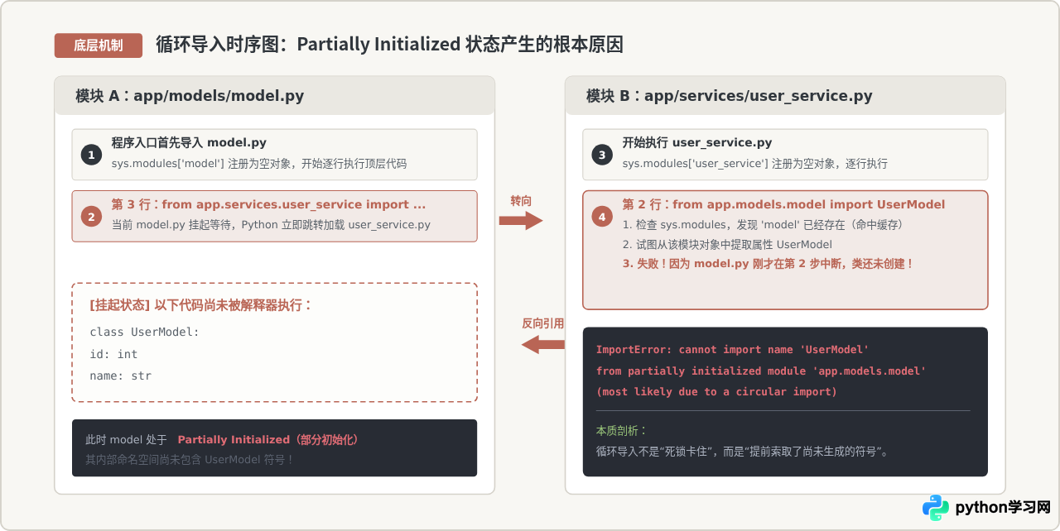Click the 转向 label
Image resolution: width=1060 pixels, height=531 pixels.
click(x=521, y=201)
